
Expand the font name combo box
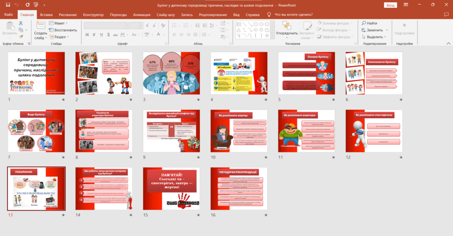coord(127,25)
